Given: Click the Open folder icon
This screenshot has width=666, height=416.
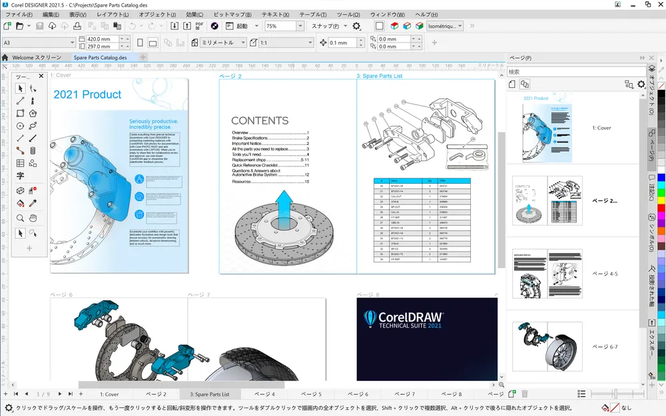Looking at the screenshot, I should click(x=19, y=26).
